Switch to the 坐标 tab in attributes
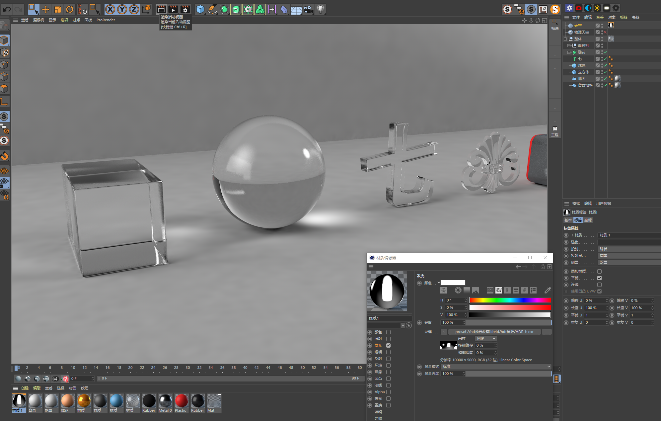Viewport: 661px width, 421px height. (588, 220)
